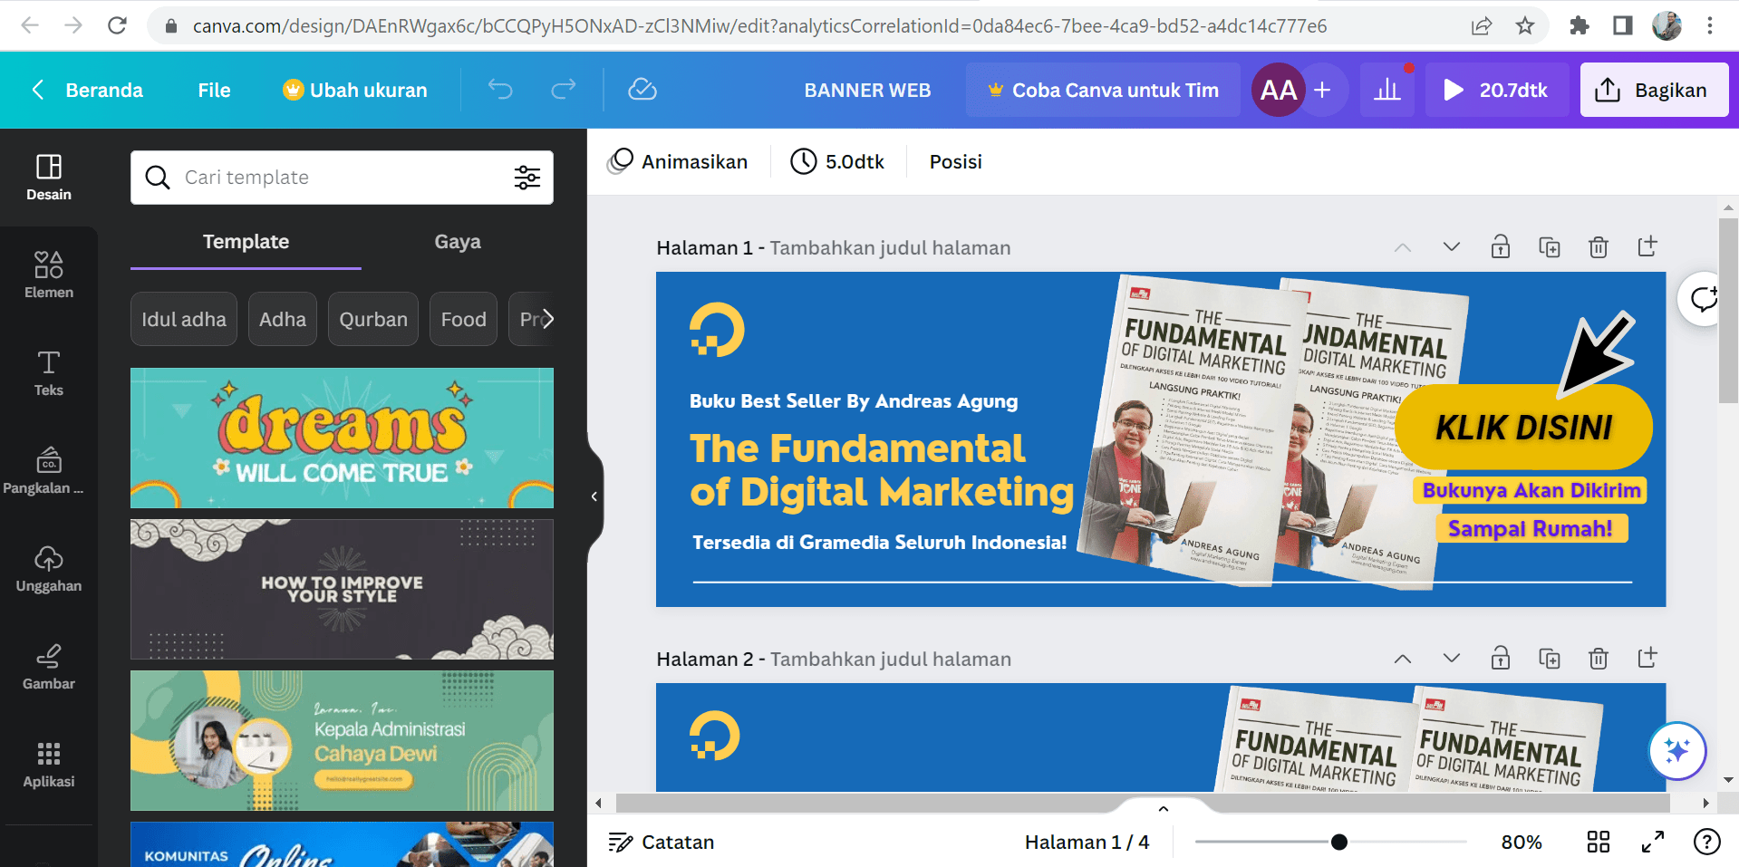The width and height of the screenshot is (1739, 867).
Task: Duplicate Halaman 1 page
Action: point(1550,247)
